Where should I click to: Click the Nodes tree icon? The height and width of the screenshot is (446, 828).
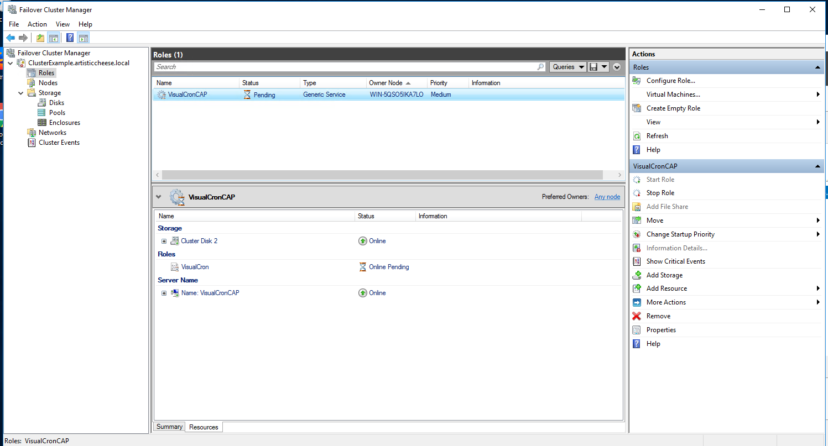[32, 83]
